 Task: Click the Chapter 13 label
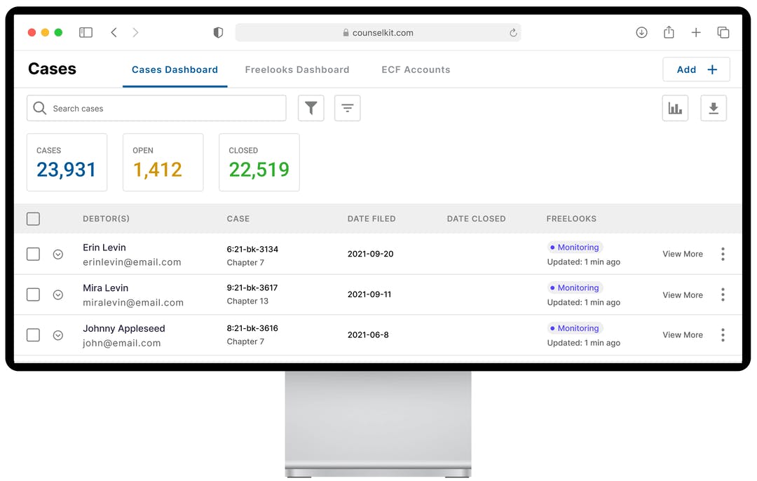(247, 301)
